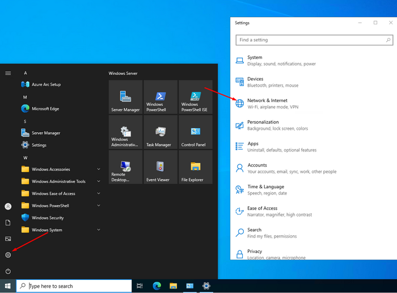The image size is (397, 293).
Task: Maximize the Settings window
Action: tap(375, 23)
